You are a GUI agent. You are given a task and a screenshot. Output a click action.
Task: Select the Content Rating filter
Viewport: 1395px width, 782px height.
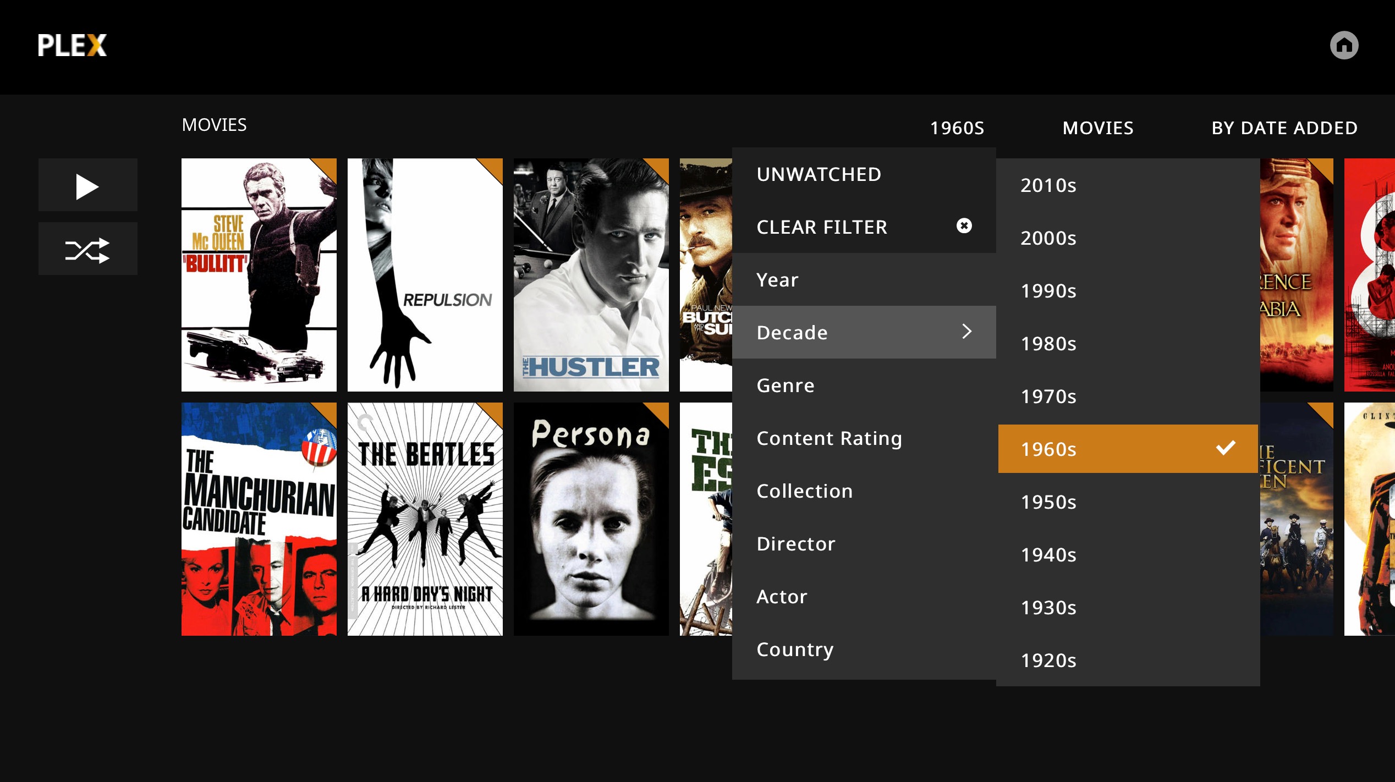829,438
